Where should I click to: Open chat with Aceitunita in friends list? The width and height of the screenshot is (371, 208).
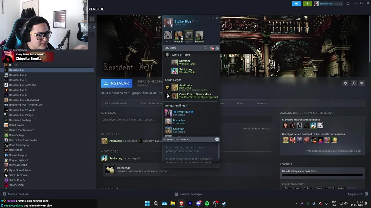tap(191, 87)
